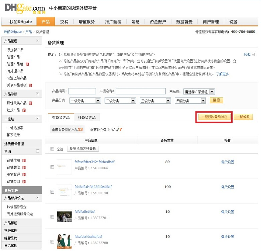Open 橱窗管理 in sidebar
Viewport: 261px width, 251px height.
(x=13, y=174)
